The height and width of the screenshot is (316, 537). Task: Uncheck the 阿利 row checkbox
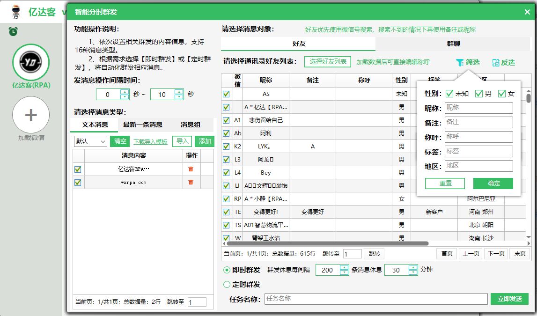pos(226,133)
